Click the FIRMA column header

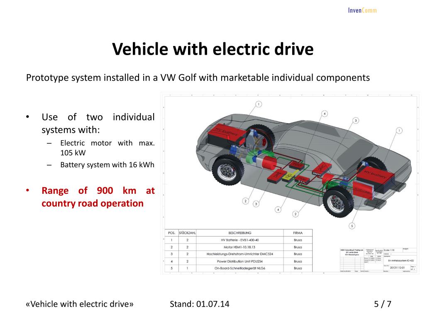(298, 233)
